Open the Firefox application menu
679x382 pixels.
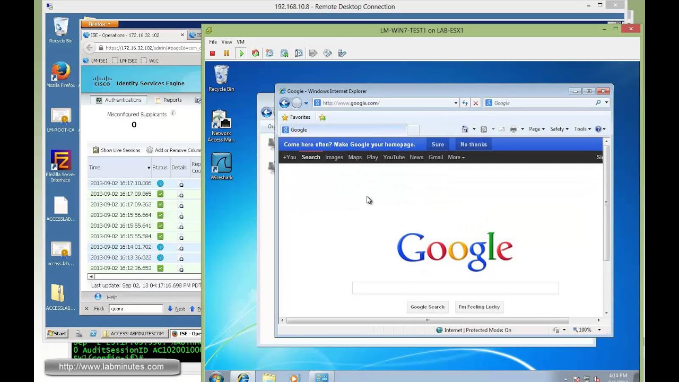click(x=100, y=24)
